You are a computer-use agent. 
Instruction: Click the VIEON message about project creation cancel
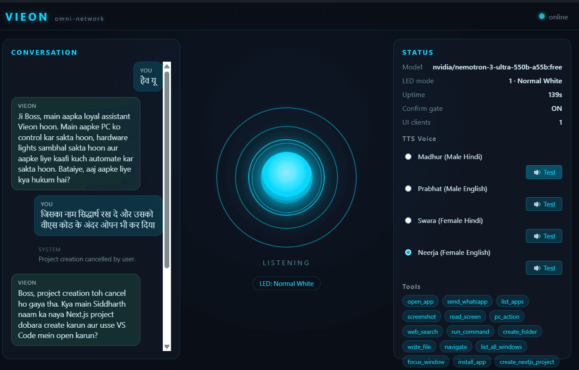click(x=76, y=310)
